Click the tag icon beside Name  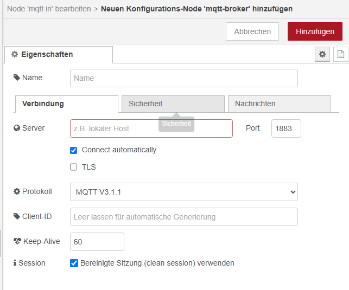pyautogui.click(x=16, y=78)
